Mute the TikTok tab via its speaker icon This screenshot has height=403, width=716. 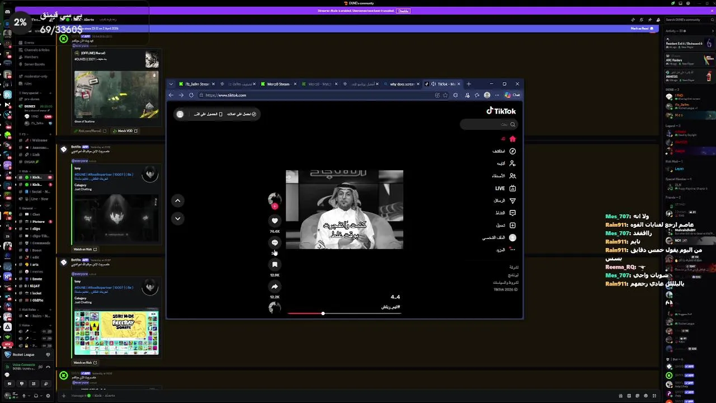click(x=433, y=84)
